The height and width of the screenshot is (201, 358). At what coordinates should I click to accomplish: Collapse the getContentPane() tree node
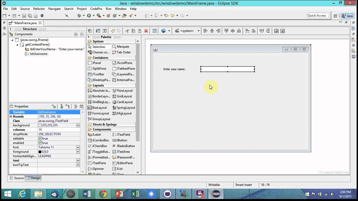(x=17, y=45)
